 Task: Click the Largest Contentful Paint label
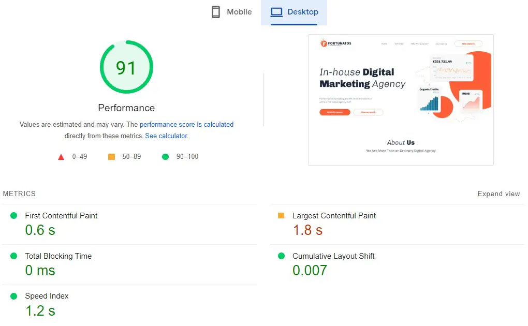tap(334, 216)
